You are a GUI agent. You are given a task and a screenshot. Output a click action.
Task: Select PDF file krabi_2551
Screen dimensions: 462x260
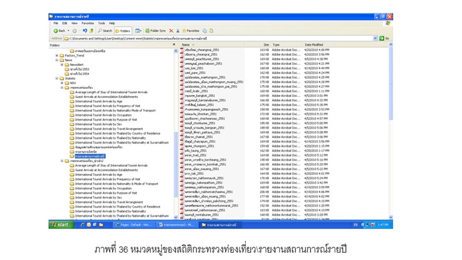(x=196, y=91)
